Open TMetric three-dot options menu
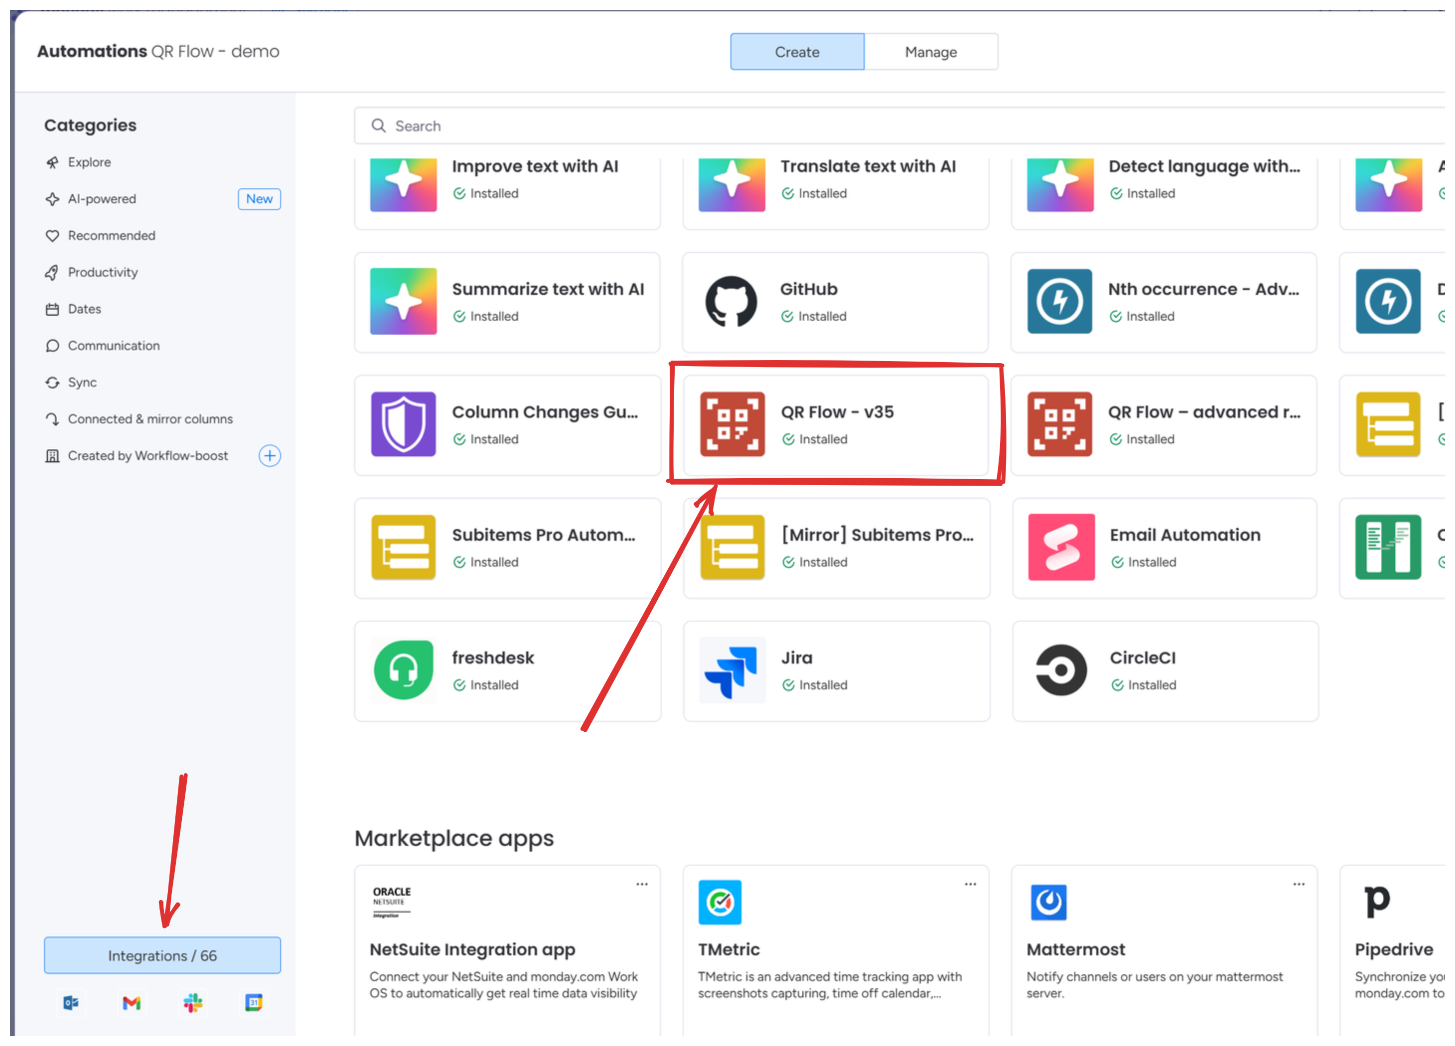Viewport: 1455px width, 1046px height. click(970, 884)
